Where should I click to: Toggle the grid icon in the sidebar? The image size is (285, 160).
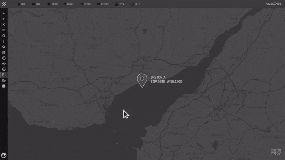(4, 86)
